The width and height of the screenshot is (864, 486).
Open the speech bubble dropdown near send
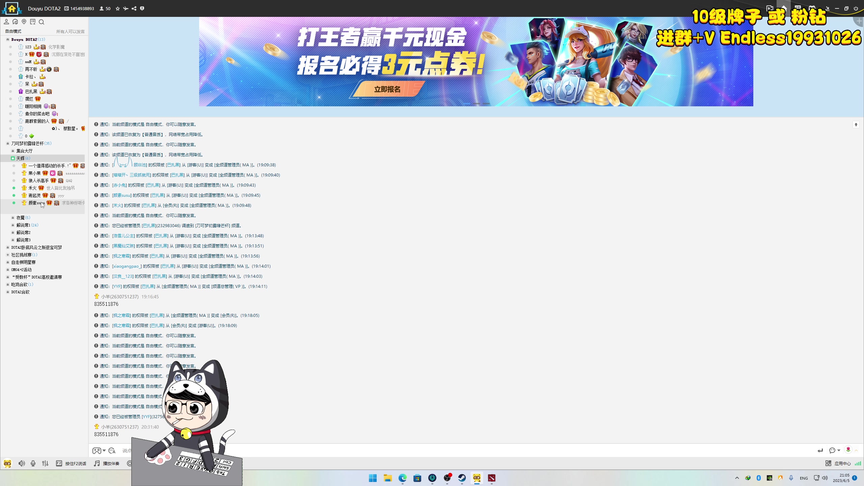835,451
